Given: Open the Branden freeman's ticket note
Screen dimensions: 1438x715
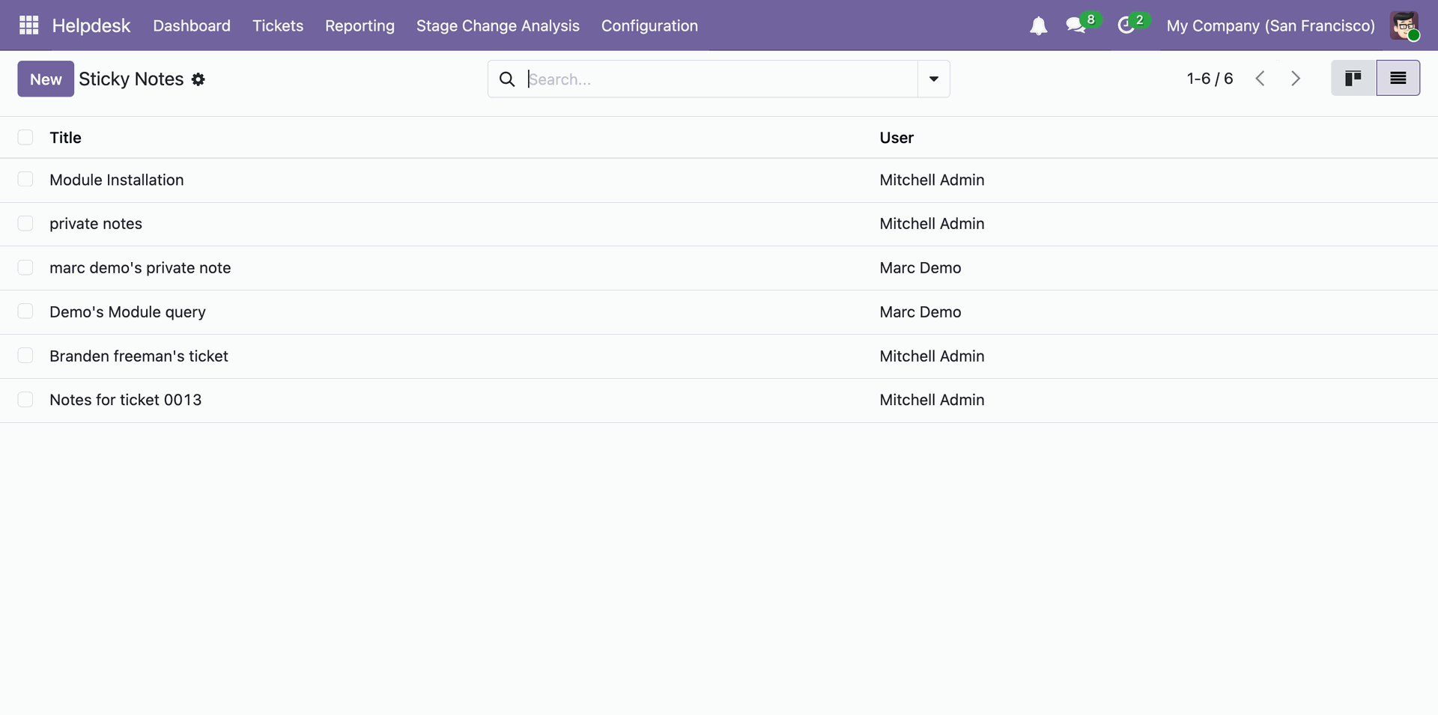Looking at the screenshot, I should 139,356.
